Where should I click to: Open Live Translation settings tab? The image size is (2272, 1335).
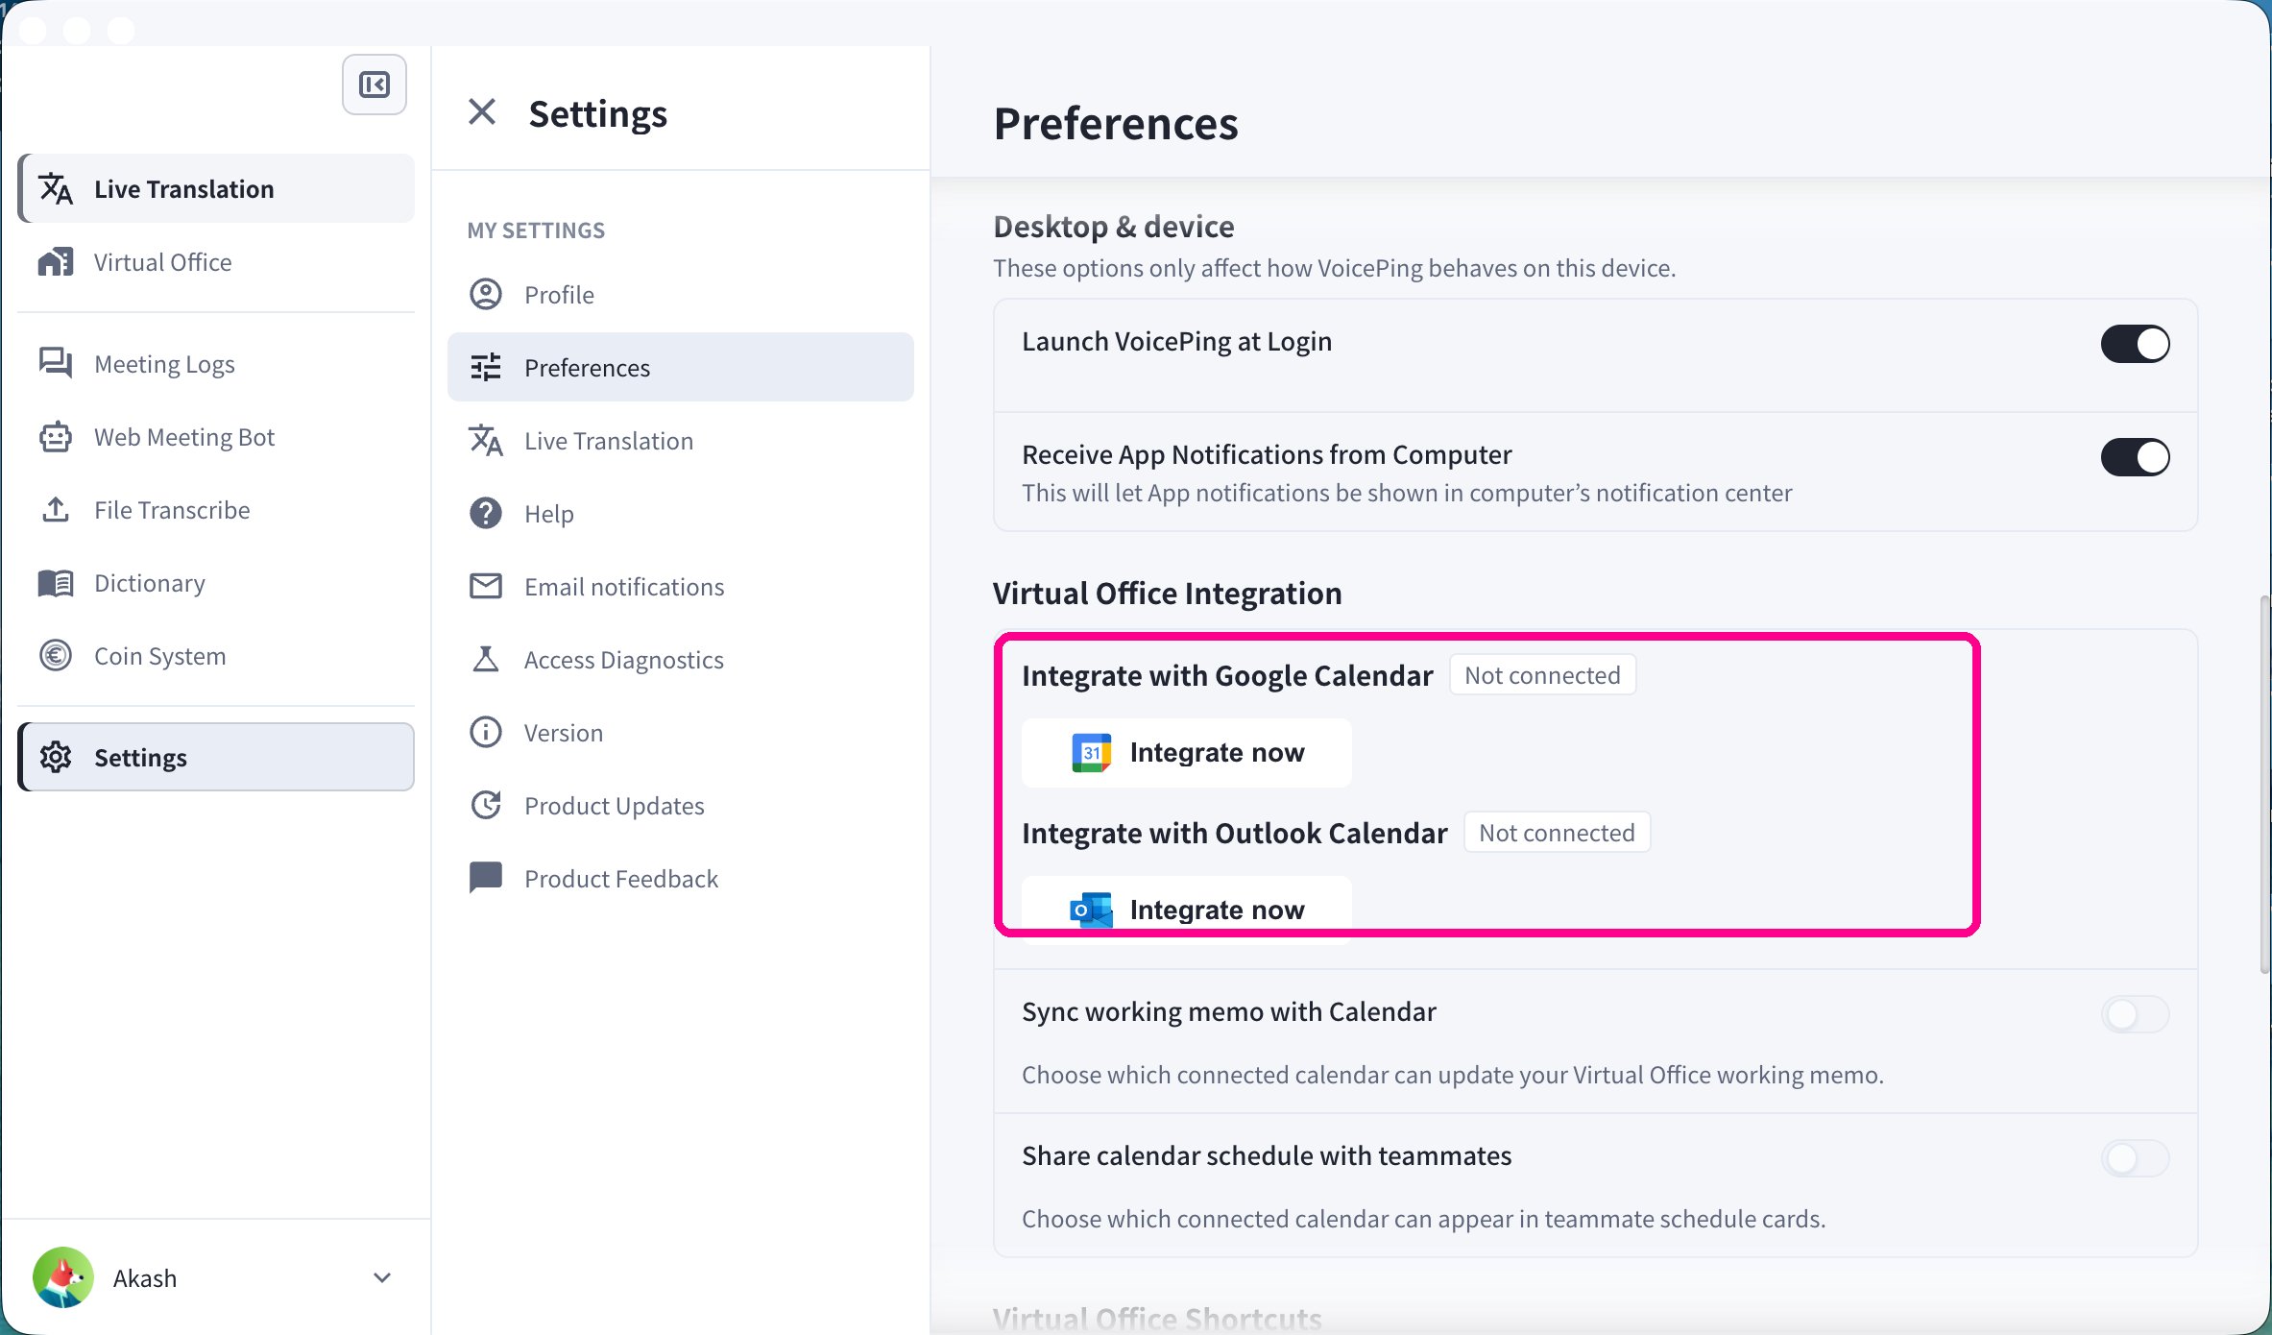click(681, 441)
